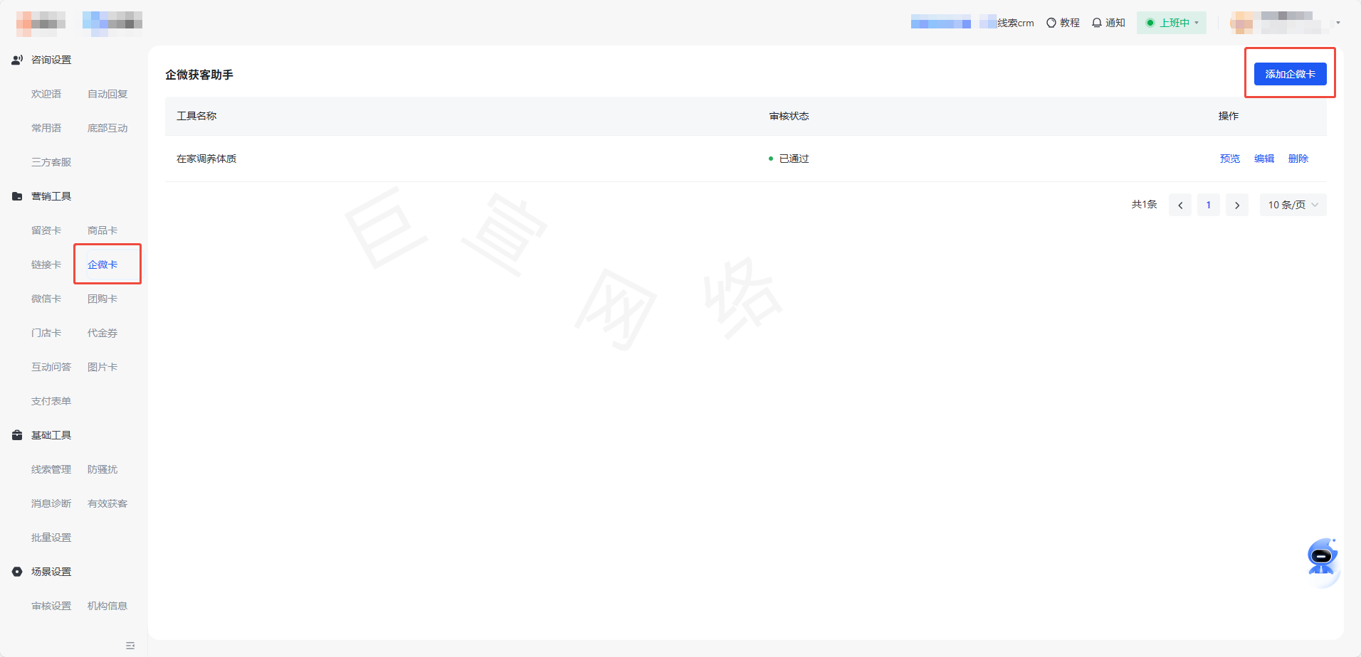Viewport: 1361px width, 657px height.
Task: Open the 10 条/页 page size dropdown
Action: [x=1293, y=205]
